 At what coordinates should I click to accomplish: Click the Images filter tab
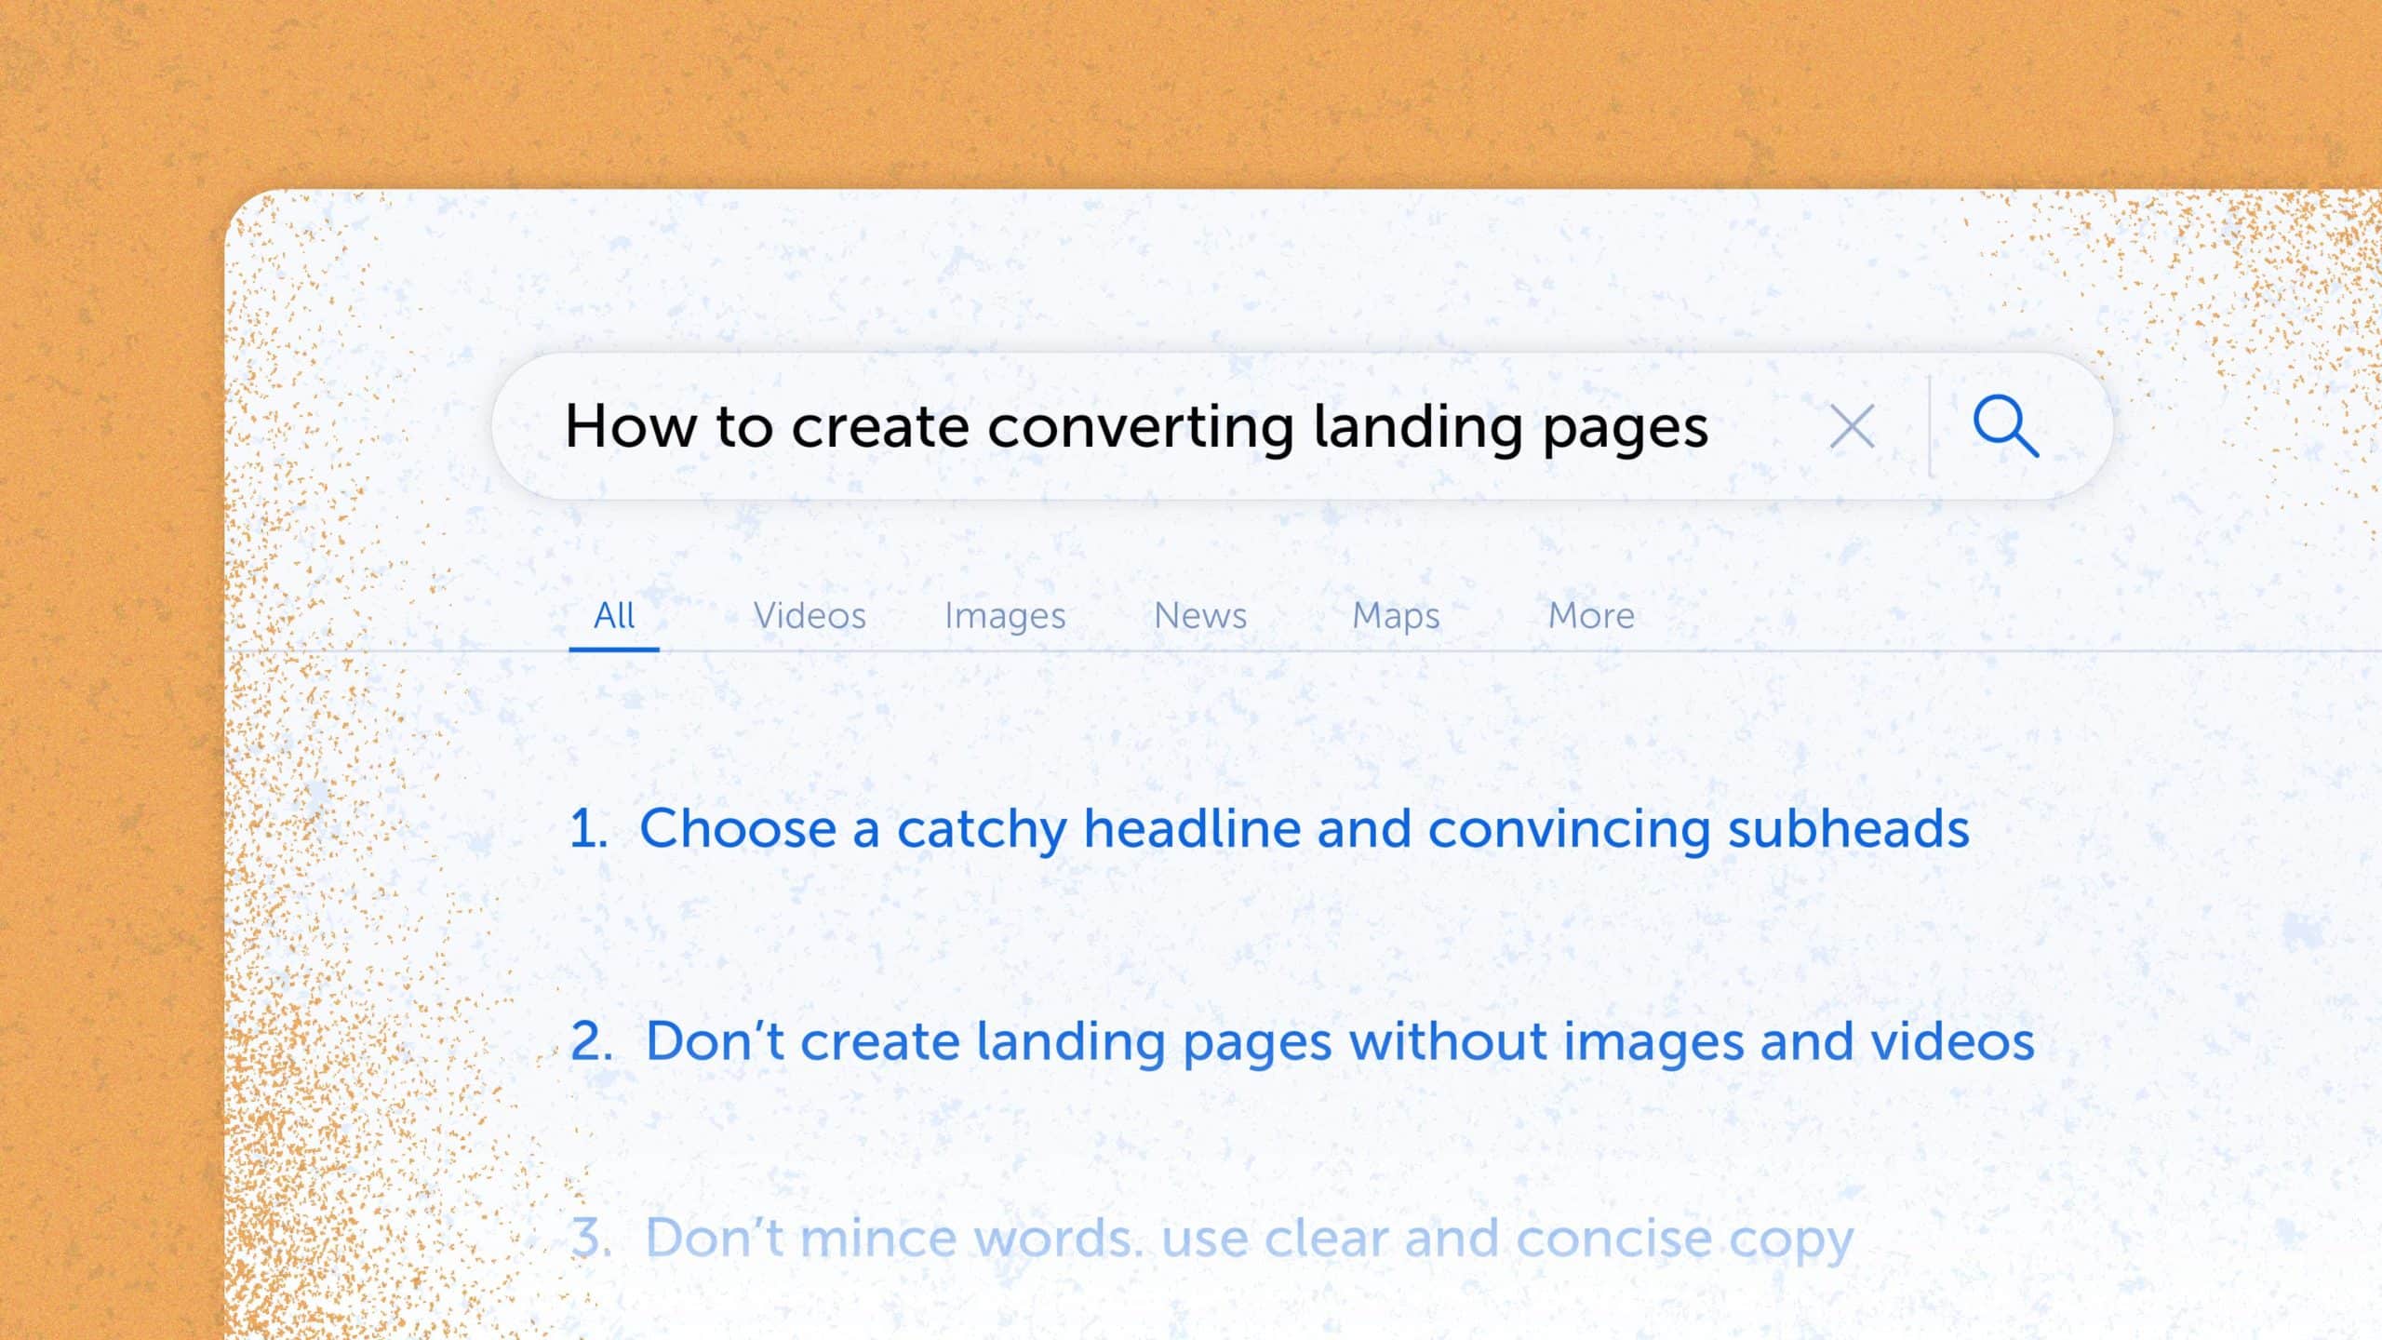1005,613
